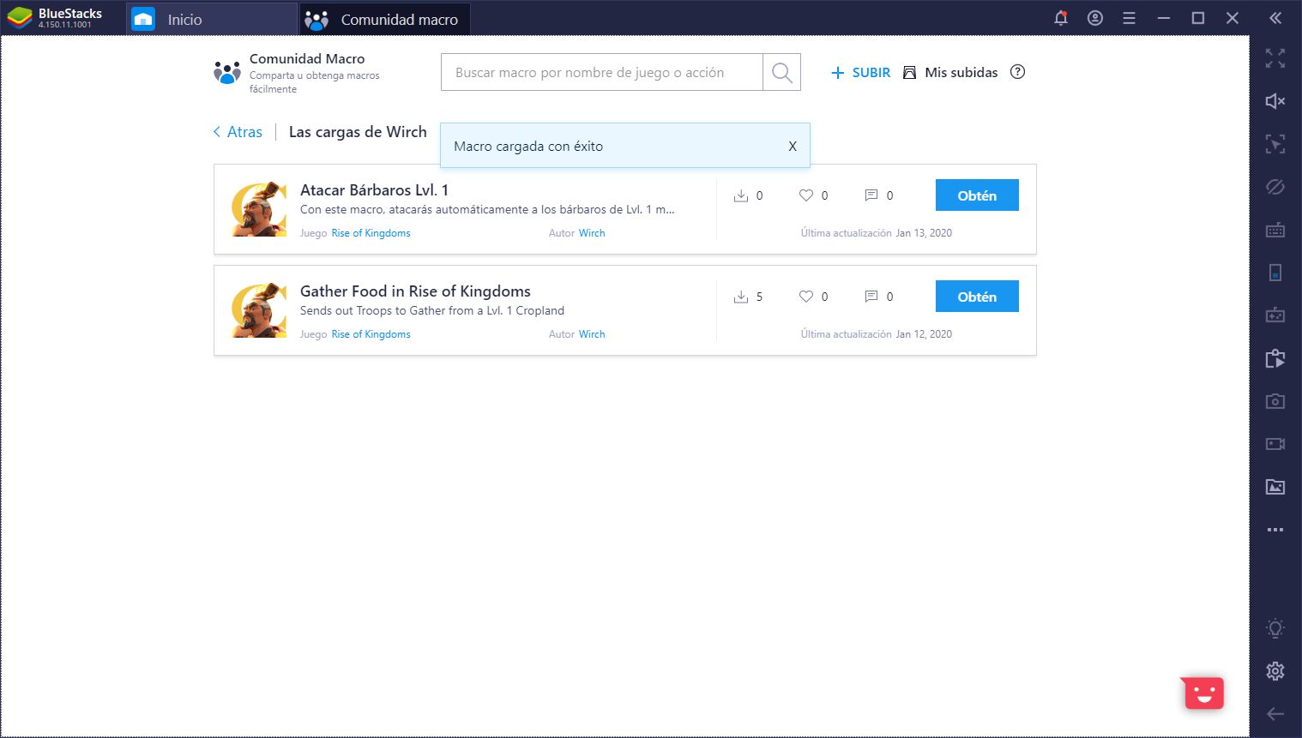Click the help question mark icon
1302x738 pixels.
coord(1017,72)
